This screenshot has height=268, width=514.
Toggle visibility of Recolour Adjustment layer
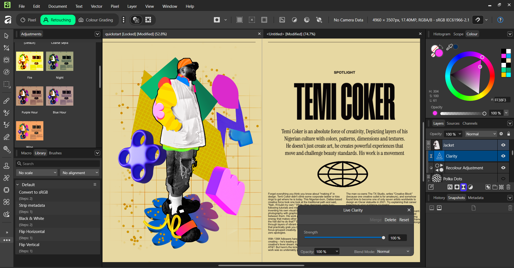point(503,168)
